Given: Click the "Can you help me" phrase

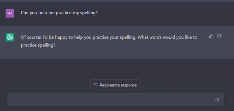Looking at the screenshot, I should click(38, 13).
